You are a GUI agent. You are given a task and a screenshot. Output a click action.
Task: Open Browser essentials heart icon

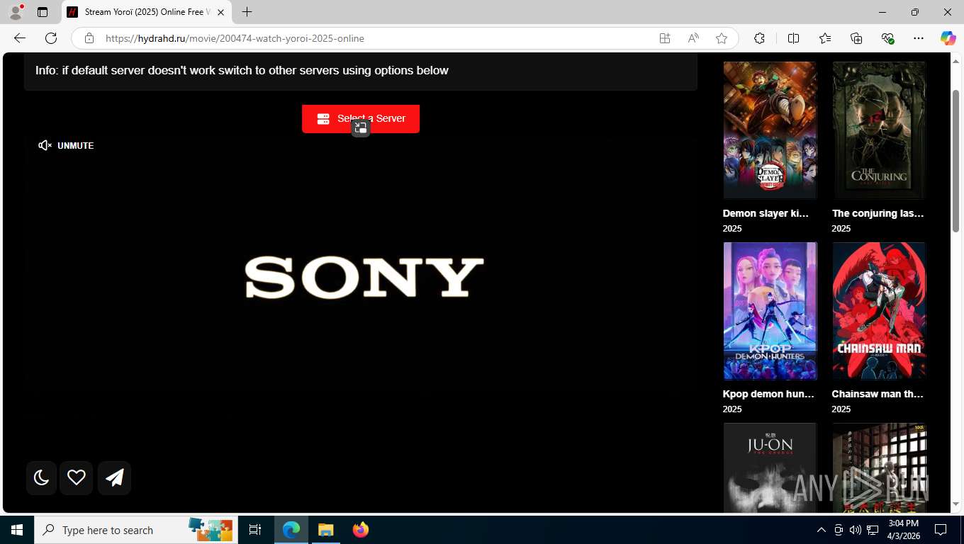[x=887, y=38]
